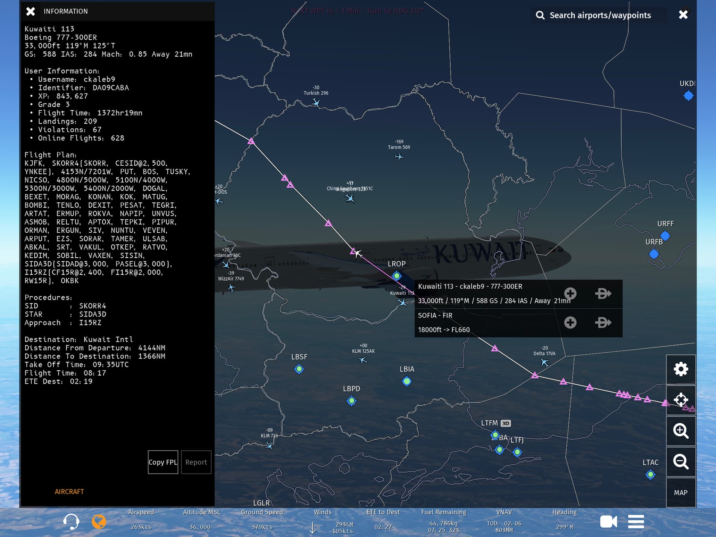Select LROP airport marker on map

coord(396,276)
